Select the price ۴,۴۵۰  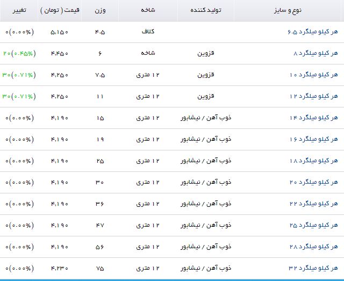click(60, 54)
